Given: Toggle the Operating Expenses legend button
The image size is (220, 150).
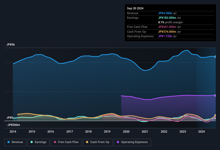Looking at the screenshot, I should click(132, 142).
